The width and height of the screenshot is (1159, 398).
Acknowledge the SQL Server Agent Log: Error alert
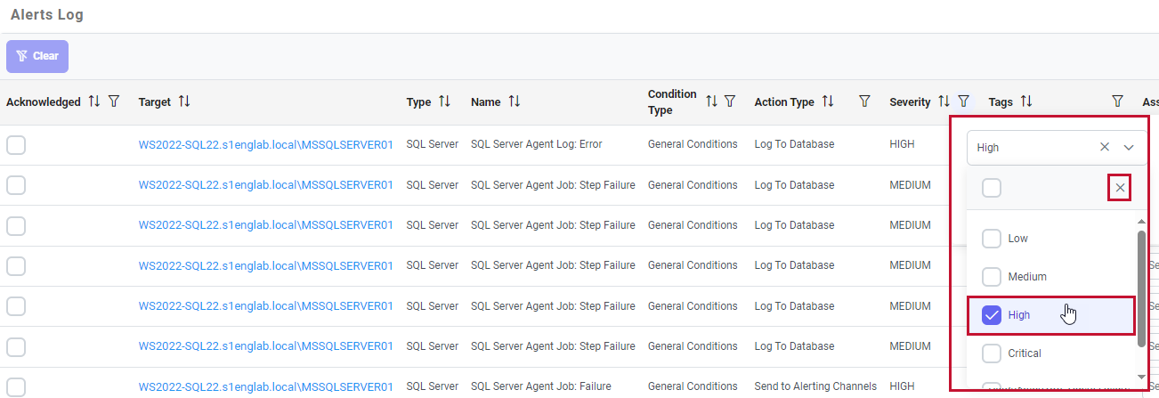click(x=16, y=145)
